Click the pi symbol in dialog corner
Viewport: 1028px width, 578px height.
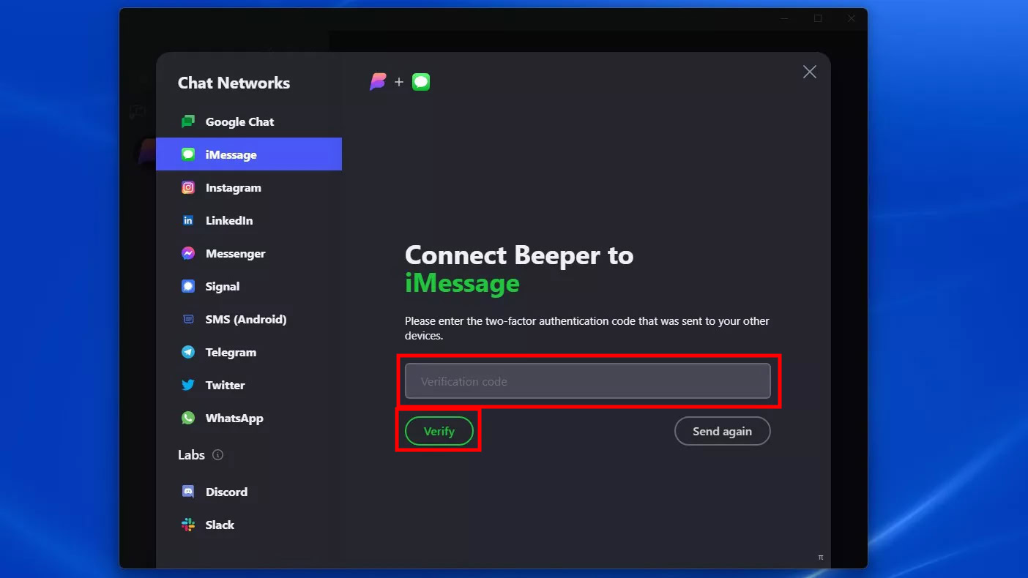821,558
